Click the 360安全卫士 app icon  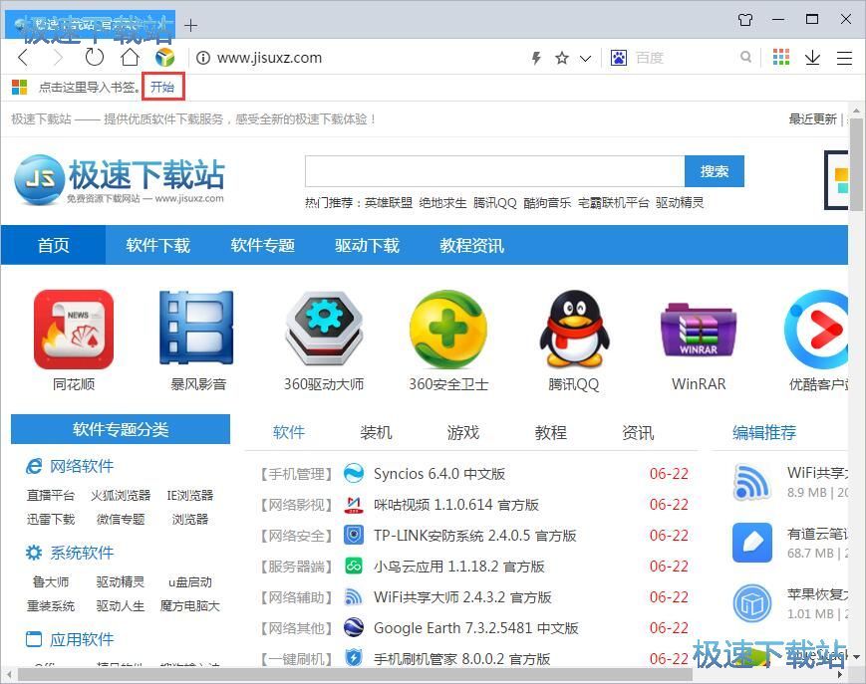[448, 330]
